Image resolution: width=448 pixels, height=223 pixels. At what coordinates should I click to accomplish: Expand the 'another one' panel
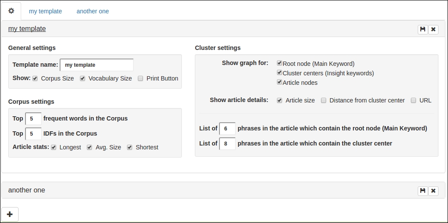[x=27, y=190]
